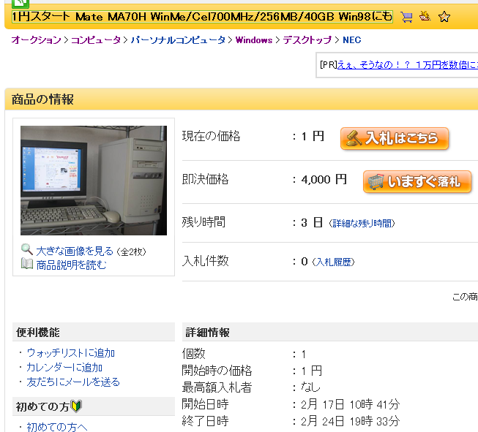The image size is (478, 432).
Task: Open the パーソナルコンピュータ breadcrumb link
Action: click(178, 40)
